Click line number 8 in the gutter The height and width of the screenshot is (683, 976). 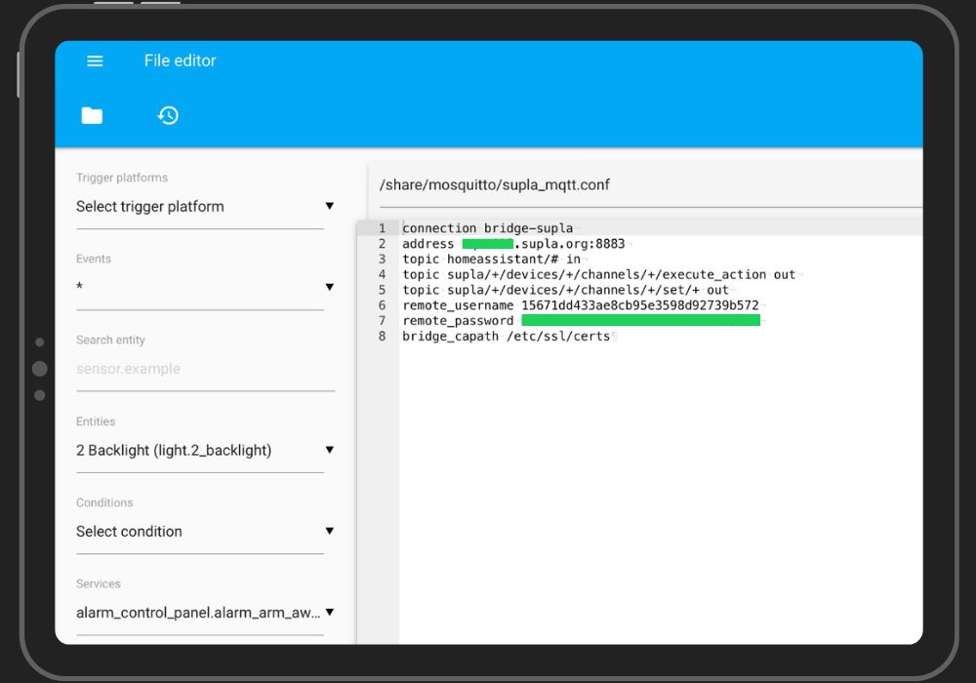coord(382,336)
